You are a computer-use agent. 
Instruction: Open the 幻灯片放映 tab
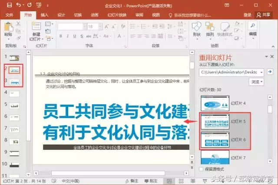117,15
